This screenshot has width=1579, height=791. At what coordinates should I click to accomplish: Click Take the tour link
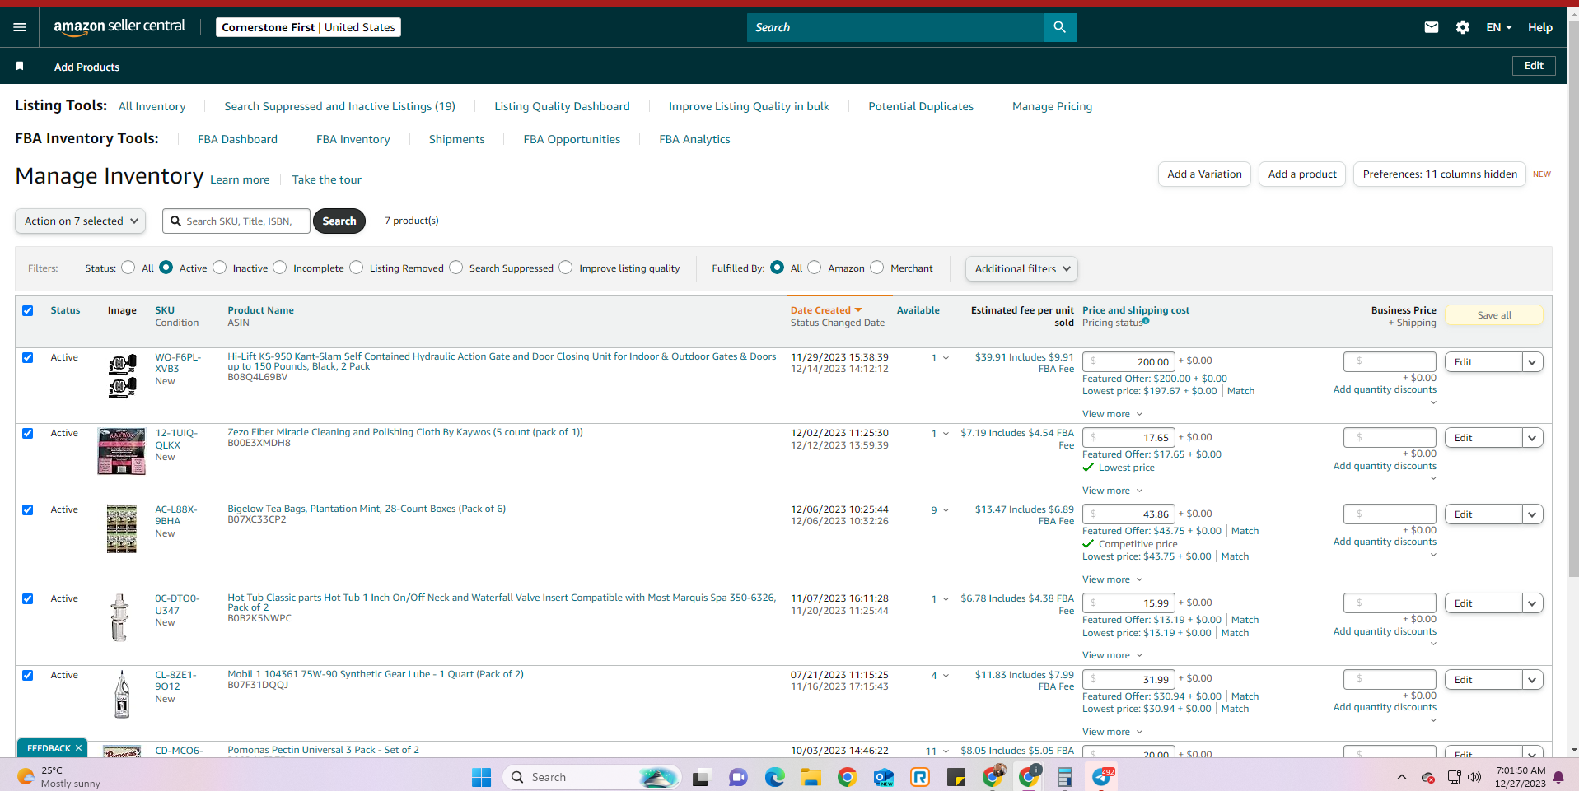click(326, 180)
